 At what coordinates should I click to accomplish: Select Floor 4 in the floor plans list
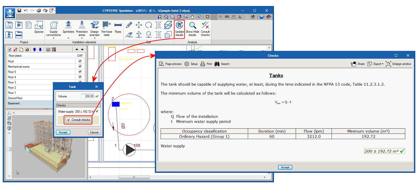(12, 77)
